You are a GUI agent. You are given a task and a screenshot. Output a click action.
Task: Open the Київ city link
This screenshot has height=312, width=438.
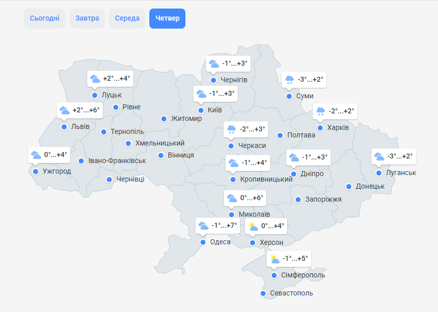click(x=215, y=110)
